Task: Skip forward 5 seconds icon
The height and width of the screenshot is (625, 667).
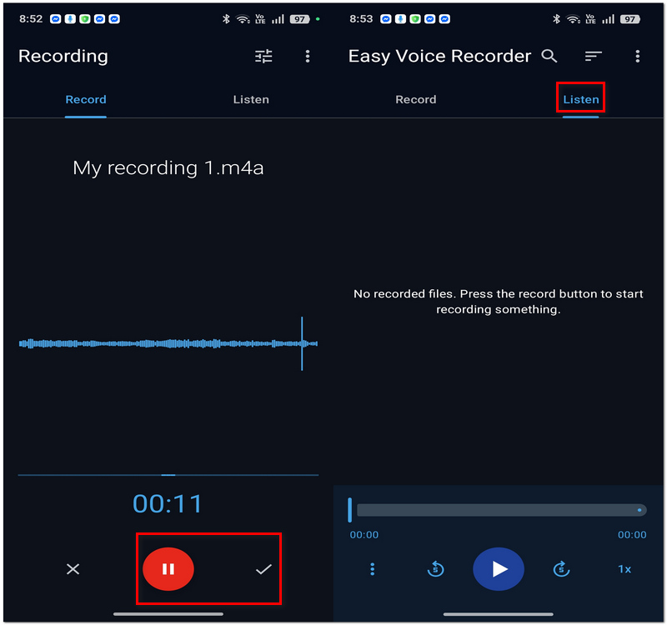Action: [561, 569]
